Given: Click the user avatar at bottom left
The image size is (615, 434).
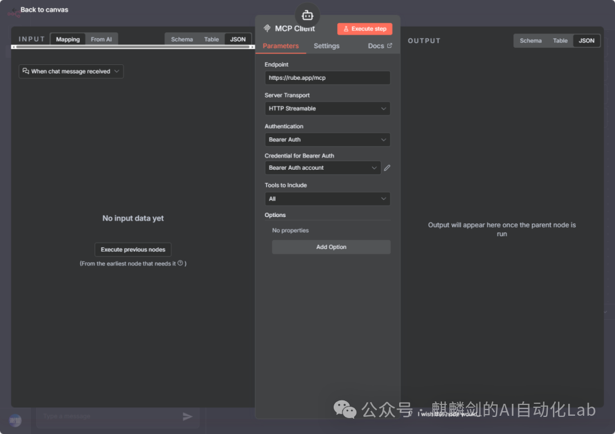Looking at the screenshot, I should coord(15,421).
